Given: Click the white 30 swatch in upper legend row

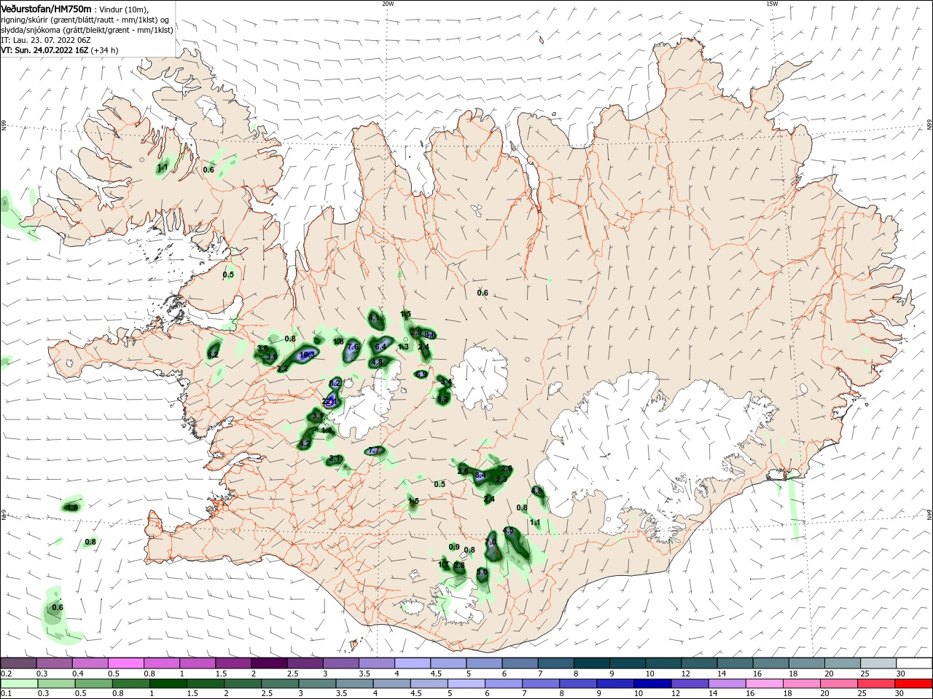Looking at the screenshot, I should coord(914,663).
